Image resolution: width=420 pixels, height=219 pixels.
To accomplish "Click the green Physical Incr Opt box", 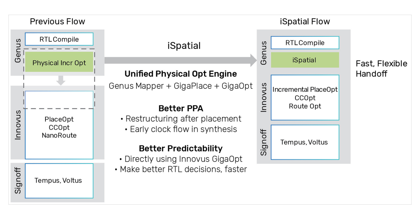I will 59,63.
